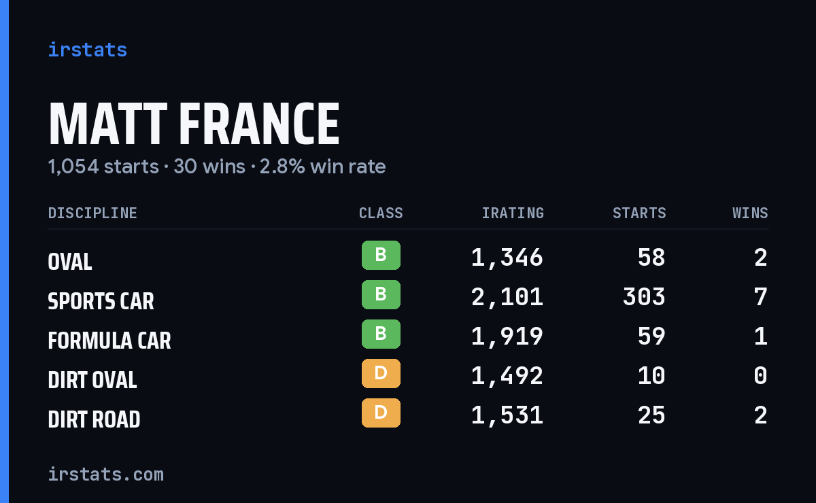Click the career starts and wins summary line
The image size is (816, 503).
coord(217,167)
